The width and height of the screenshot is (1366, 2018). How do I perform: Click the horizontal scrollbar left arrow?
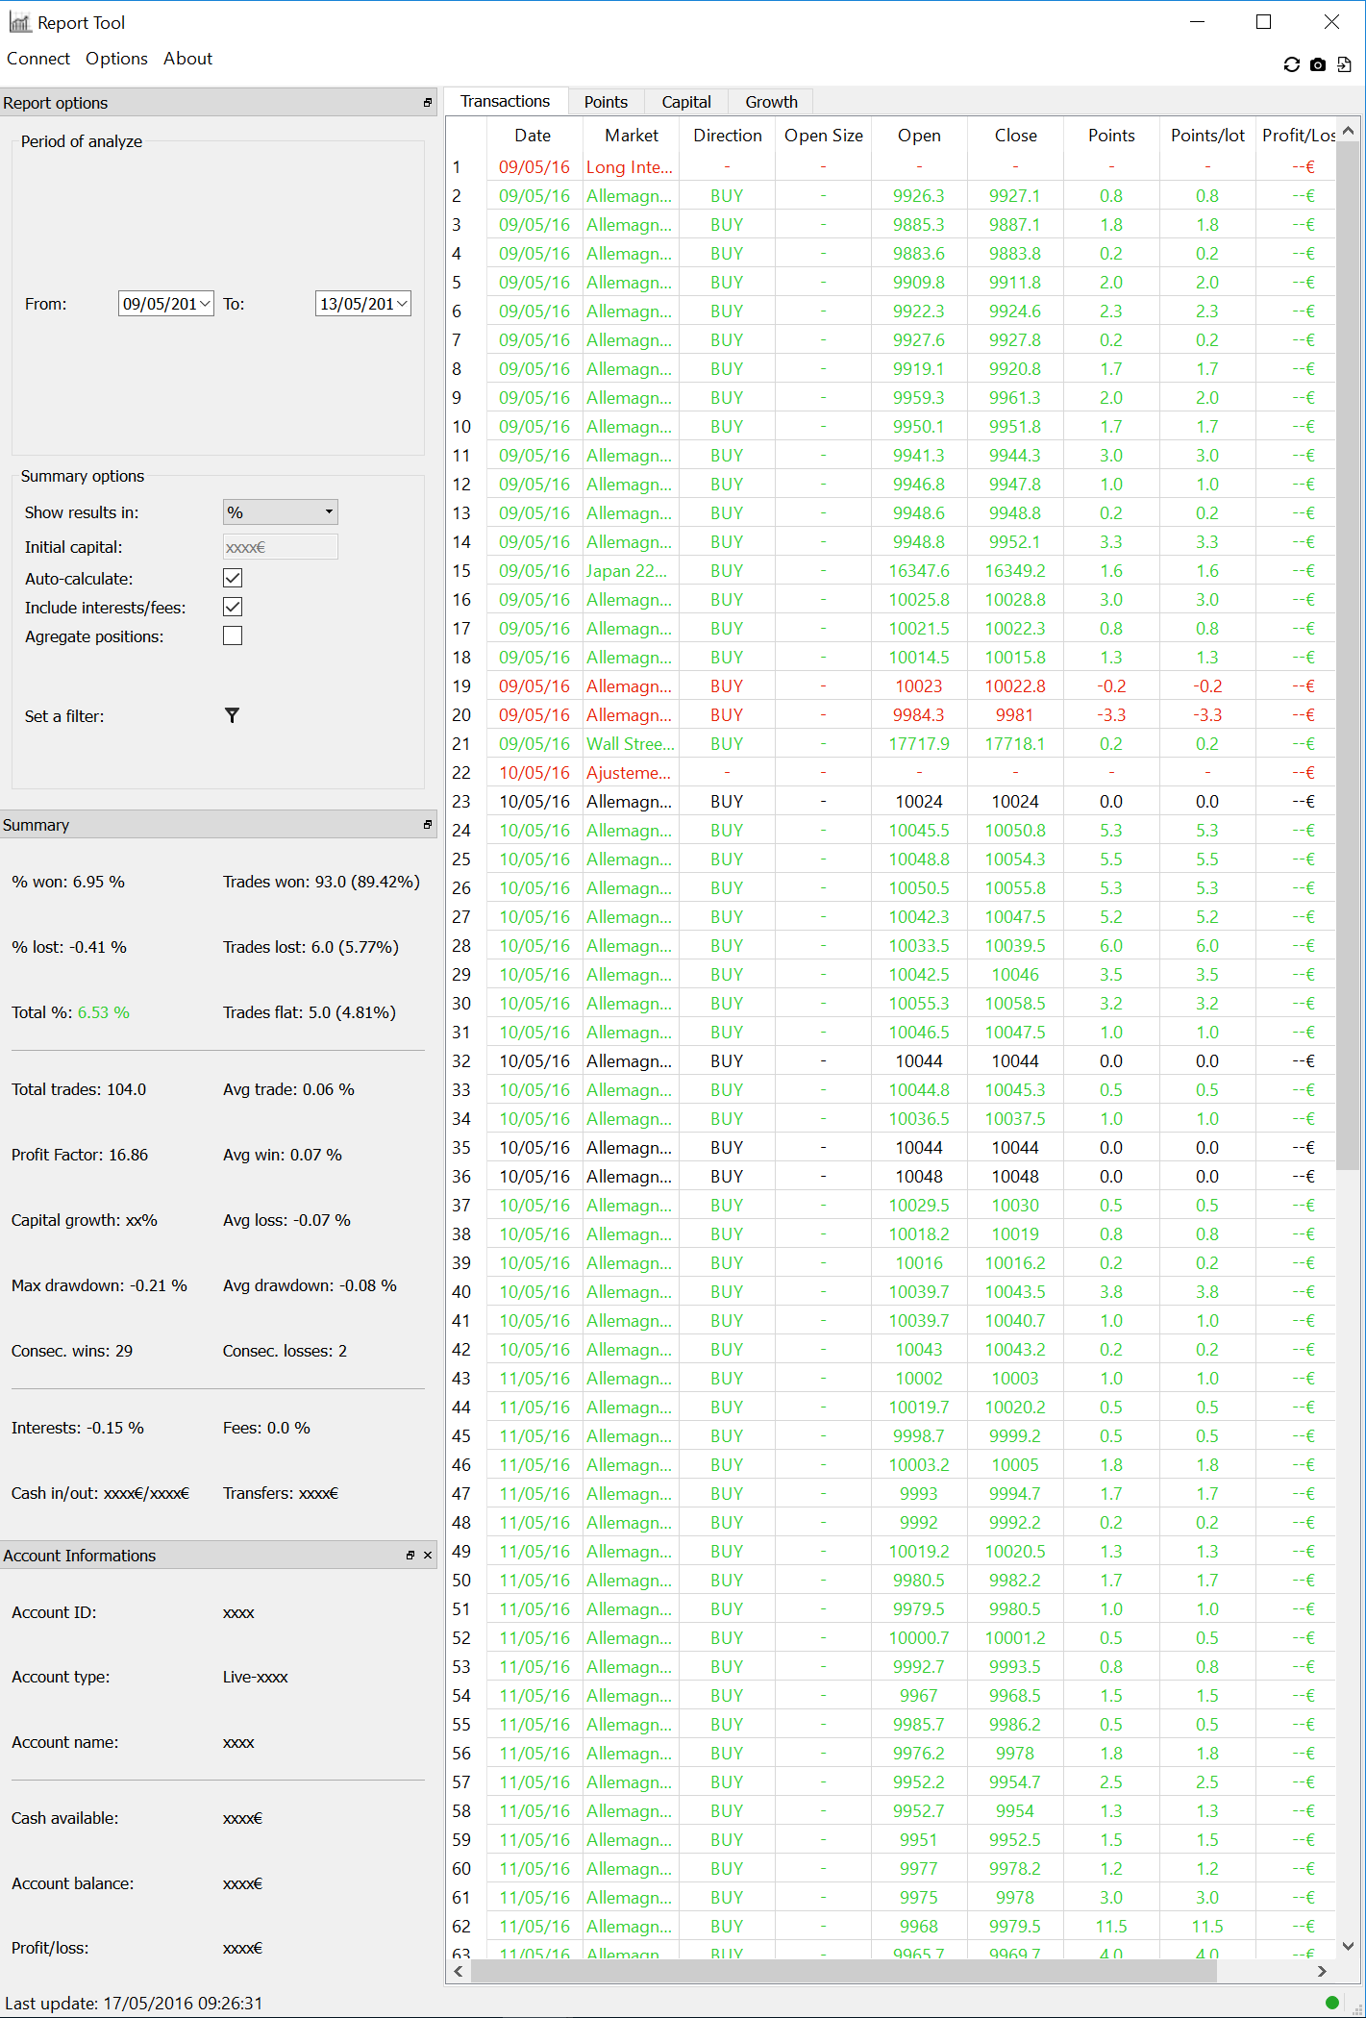459,1971
